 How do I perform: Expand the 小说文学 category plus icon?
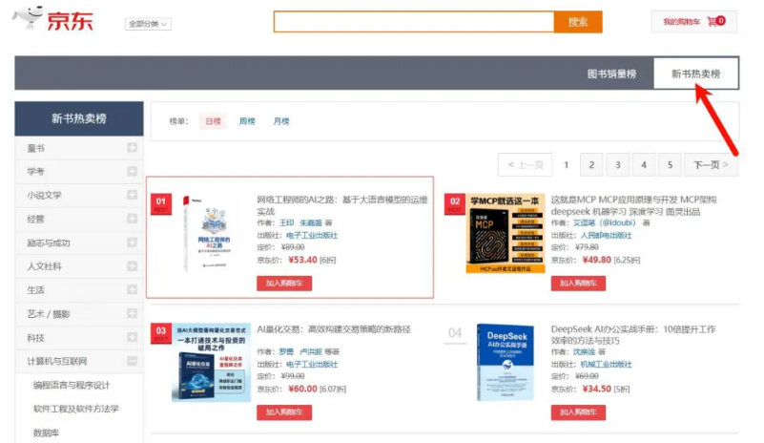[x=132, y=195]
